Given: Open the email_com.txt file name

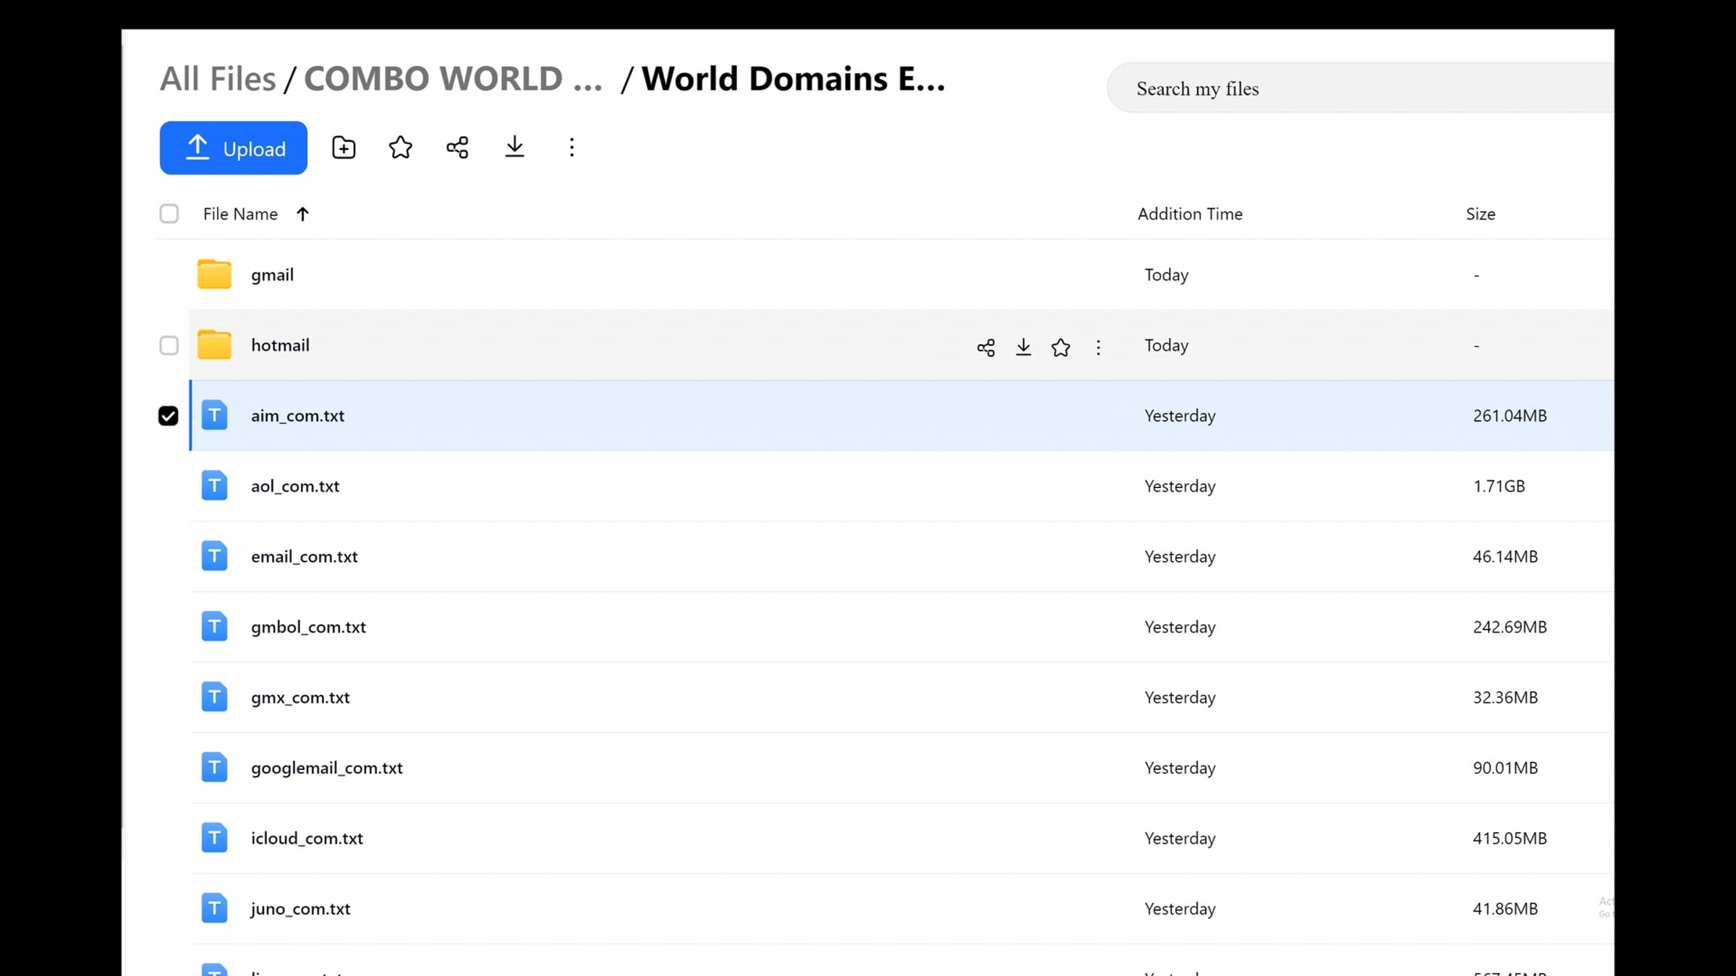Looking at the screenshot, I should coord(305,557).
